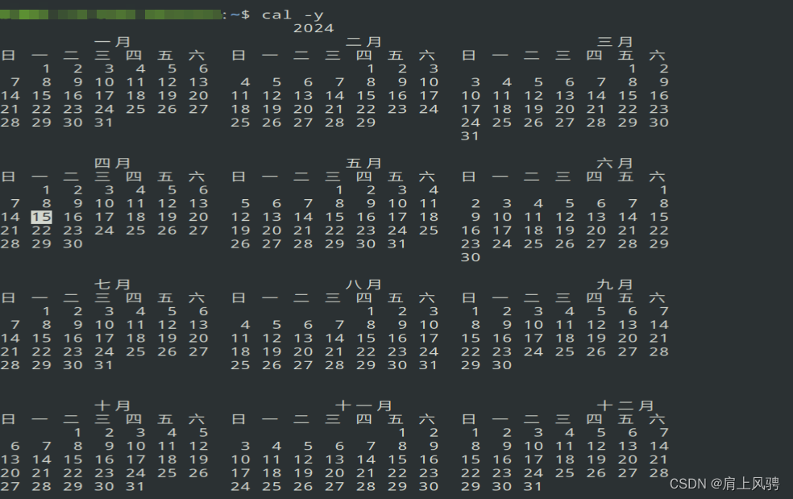Click the 四月 month title

(x=112, y=163)
